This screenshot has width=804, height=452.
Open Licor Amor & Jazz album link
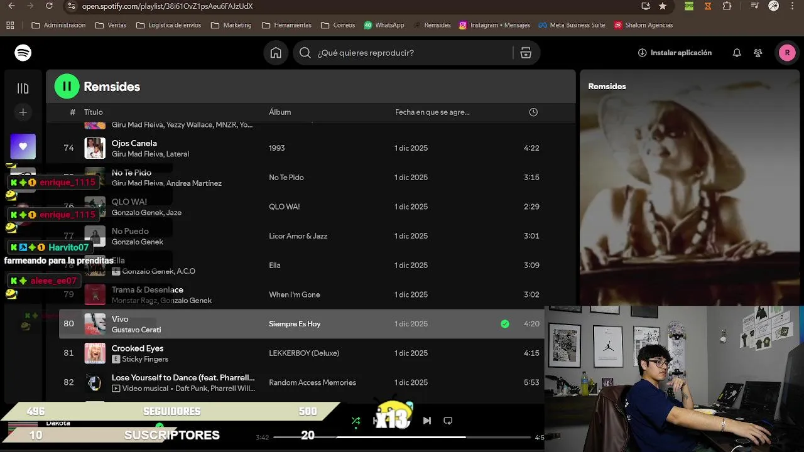(298, 236)
